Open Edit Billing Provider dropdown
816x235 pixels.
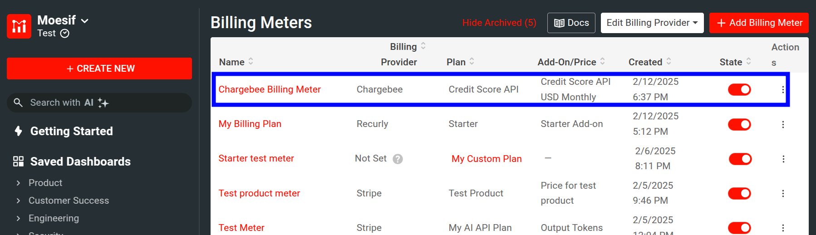(x=652, y=23)
